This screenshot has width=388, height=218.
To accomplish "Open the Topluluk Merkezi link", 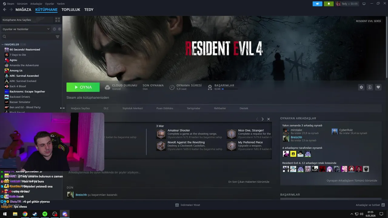I will click(x=132, y=108).
